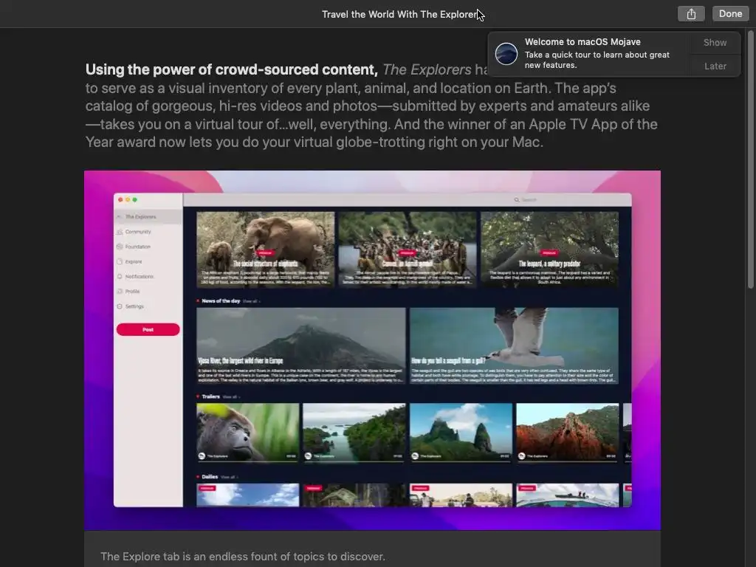756x567 pixels.
Task: Click the Dailies section heading
Action: pos(210,476)
